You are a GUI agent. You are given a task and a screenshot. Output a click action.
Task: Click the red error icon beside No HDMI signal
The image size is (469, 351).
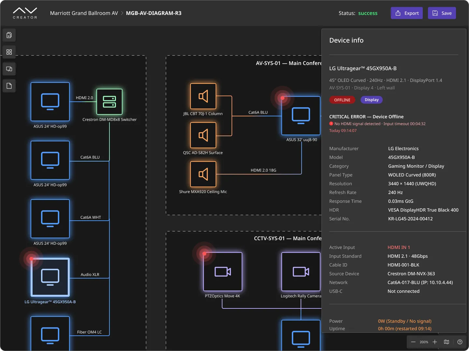331,123
